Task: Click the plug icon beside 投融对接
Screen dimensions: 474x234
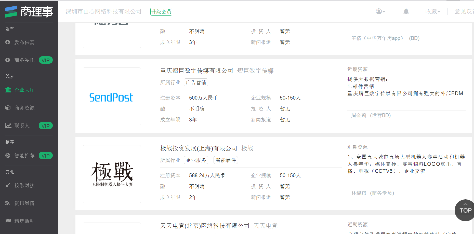Action: coord(8,185)
